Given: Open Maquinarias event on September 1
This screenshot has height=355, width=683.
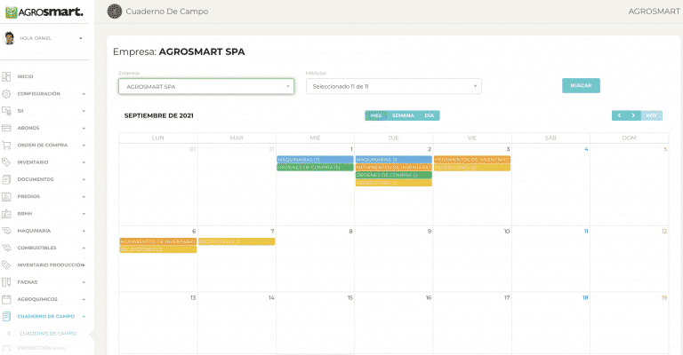Looking at the screenshot, I should coord(315,160).
